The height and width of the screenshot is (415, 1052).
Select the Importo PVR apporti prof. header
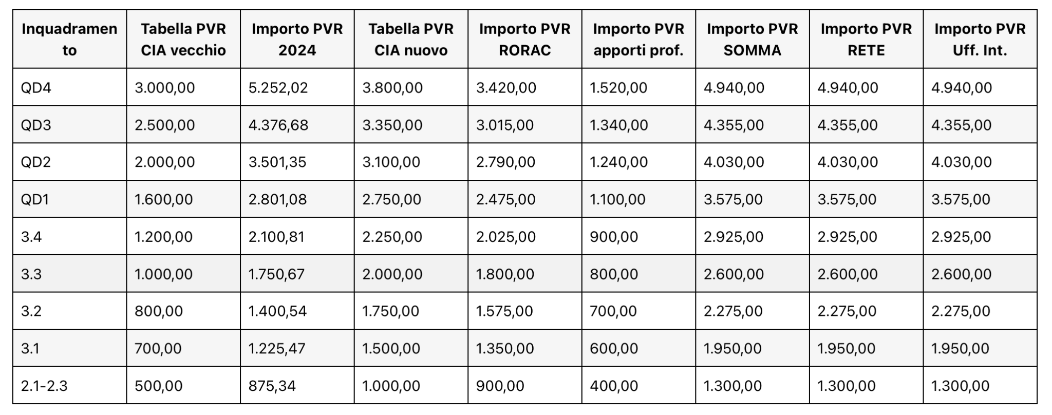638,39
